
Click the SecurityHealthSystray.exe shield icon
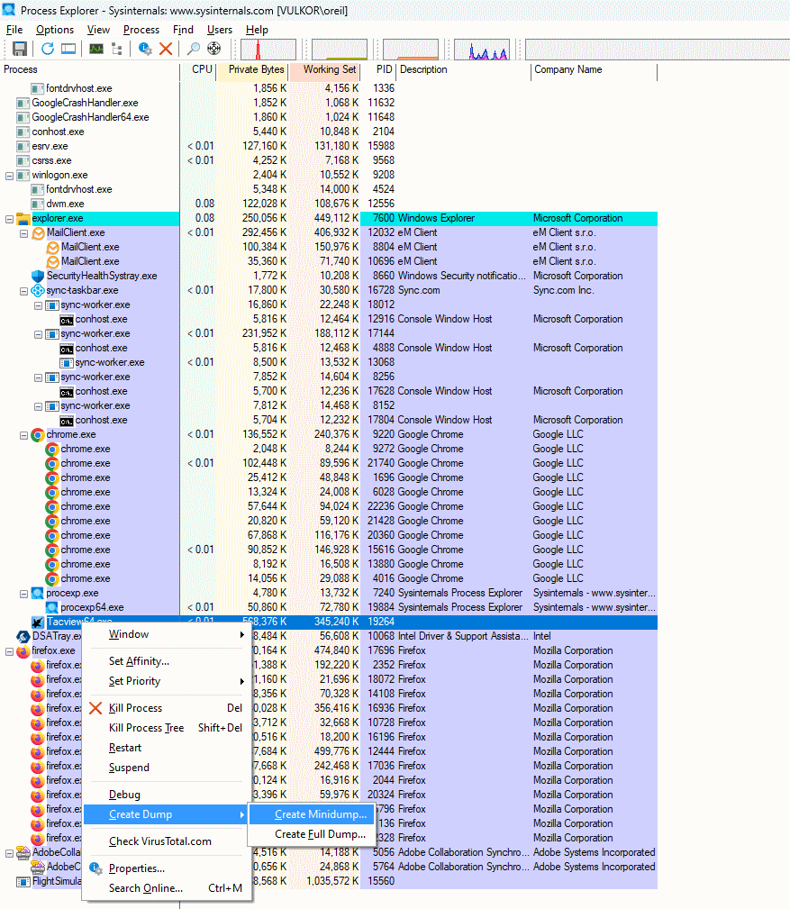click(38, 276)
